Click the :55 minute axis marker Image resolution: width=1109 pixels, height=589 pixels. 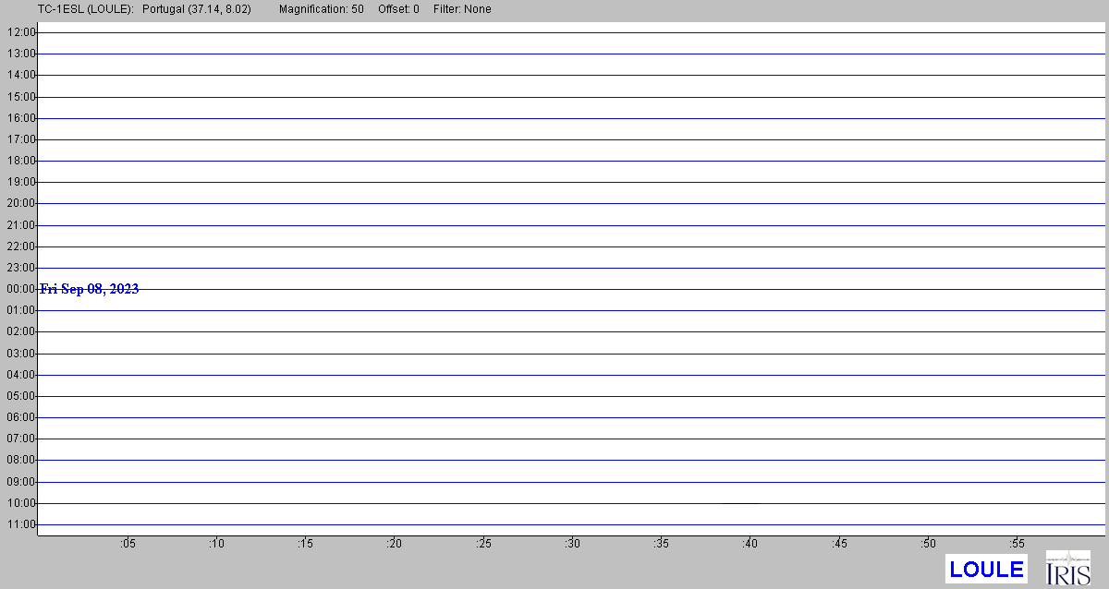coord(1017,544)
